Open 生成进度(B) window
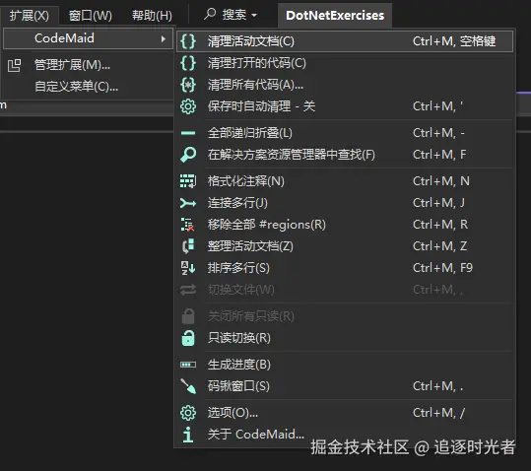Image resolution: width=531 pixels, height=471 pixels. pyautogui.click(x=346, y=365)
